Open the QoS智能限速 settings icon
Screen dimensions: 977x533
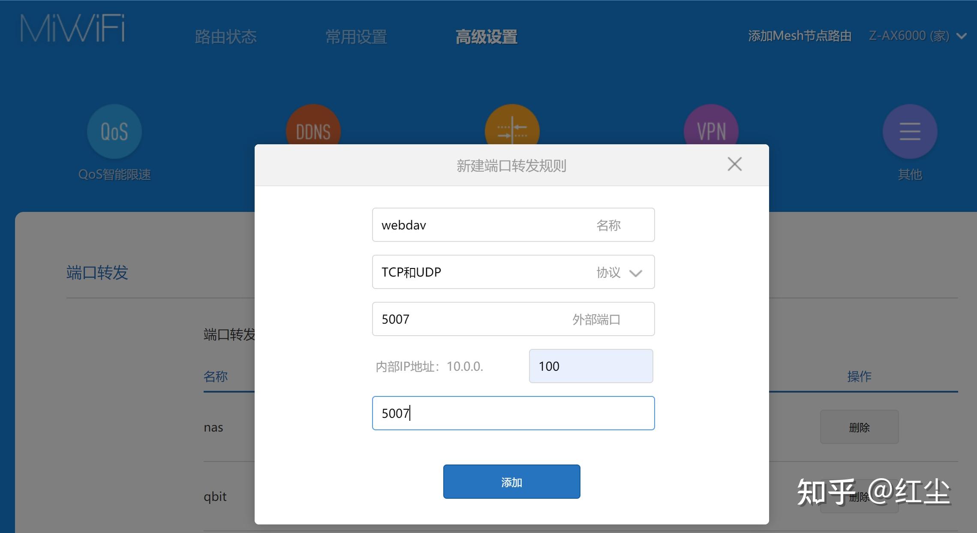click(x=114, y=132)
